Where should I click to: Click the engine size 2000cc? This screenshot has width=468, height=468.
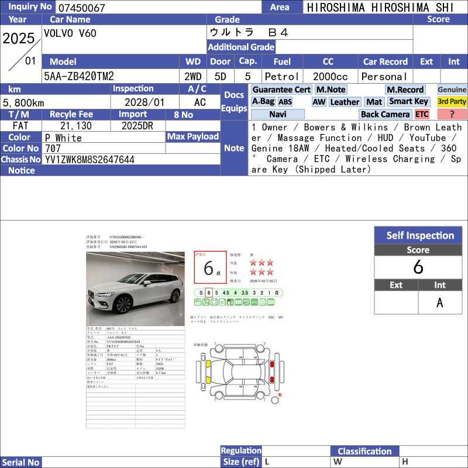pyautogui.click(x=330, y=77)
